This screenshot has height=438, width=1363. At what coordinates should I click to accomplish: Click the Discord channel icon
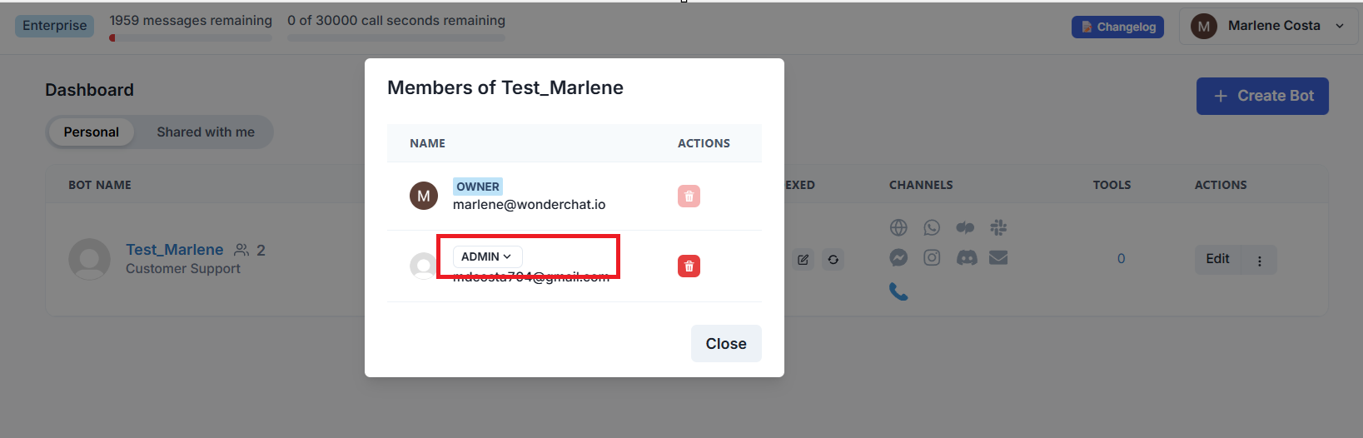966,258
